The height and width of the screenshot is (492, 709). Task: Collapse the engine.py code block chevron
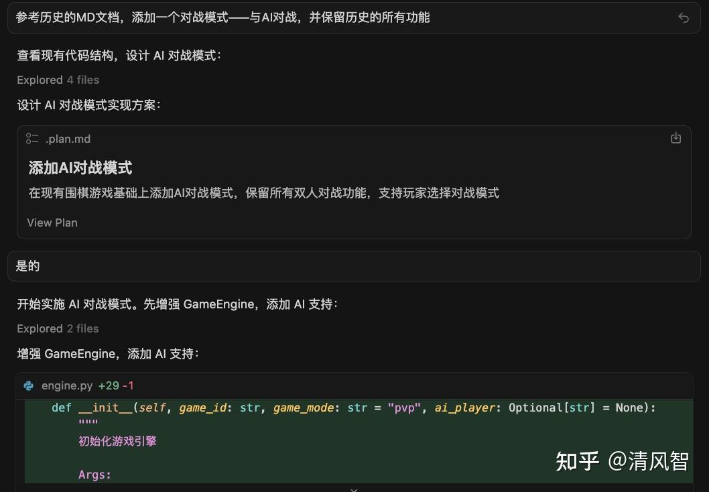tap(354, 489)
